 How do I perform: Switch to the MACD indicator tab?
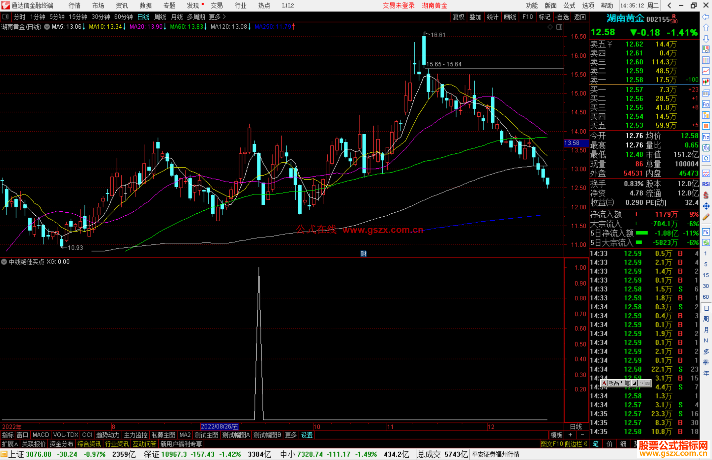[41, 435]
